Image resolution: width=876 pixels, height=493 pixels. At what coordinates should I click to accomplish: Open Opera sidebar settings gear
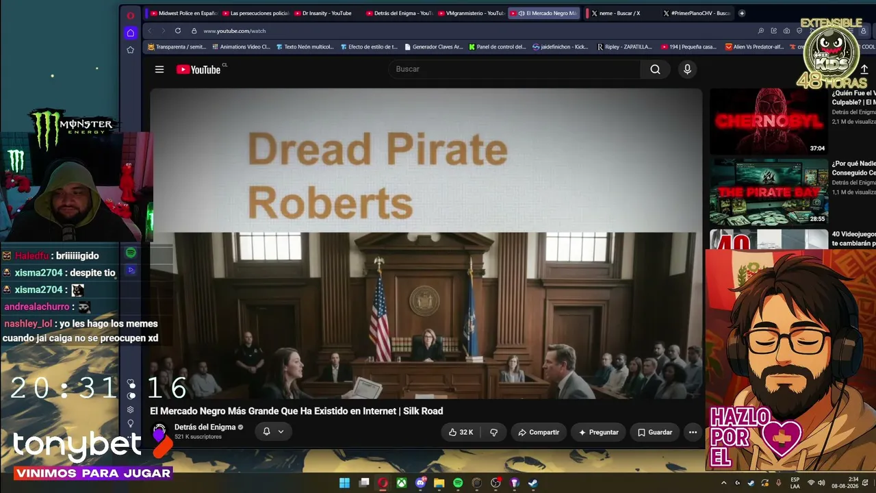(131, 409)
